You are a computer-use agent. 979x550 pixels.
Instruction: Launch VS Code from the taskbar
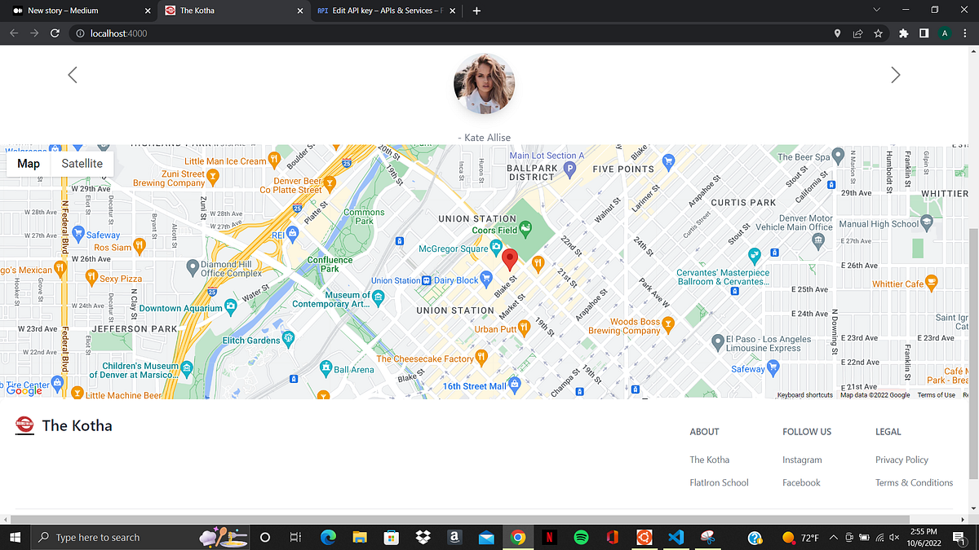(x=676, y=537)
